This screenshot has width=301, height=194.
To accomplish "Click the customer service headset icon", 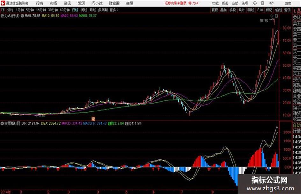I will pos(255,3).
